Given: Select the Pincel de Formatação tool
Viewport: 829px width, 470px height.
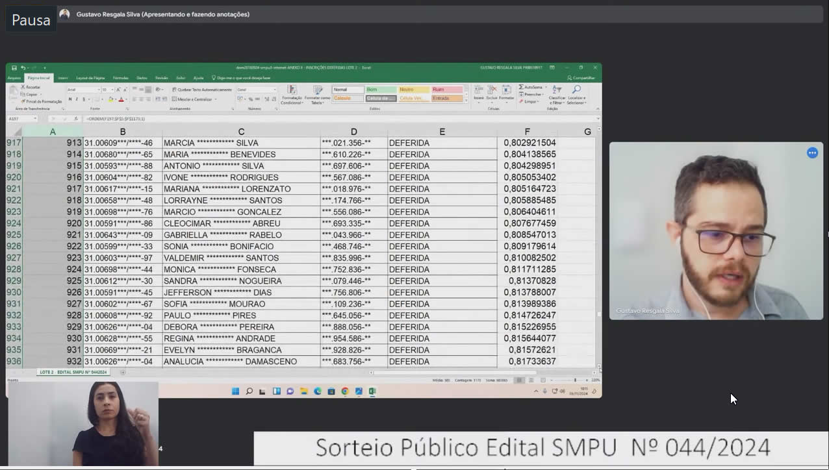Looking at the screenshot, I should pos(42,101).
